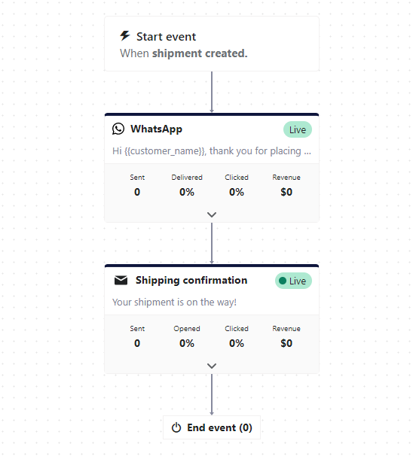413x456 pixels.
Task: Click the lightning bolt Start event icon
Action: tap(125, 36)
